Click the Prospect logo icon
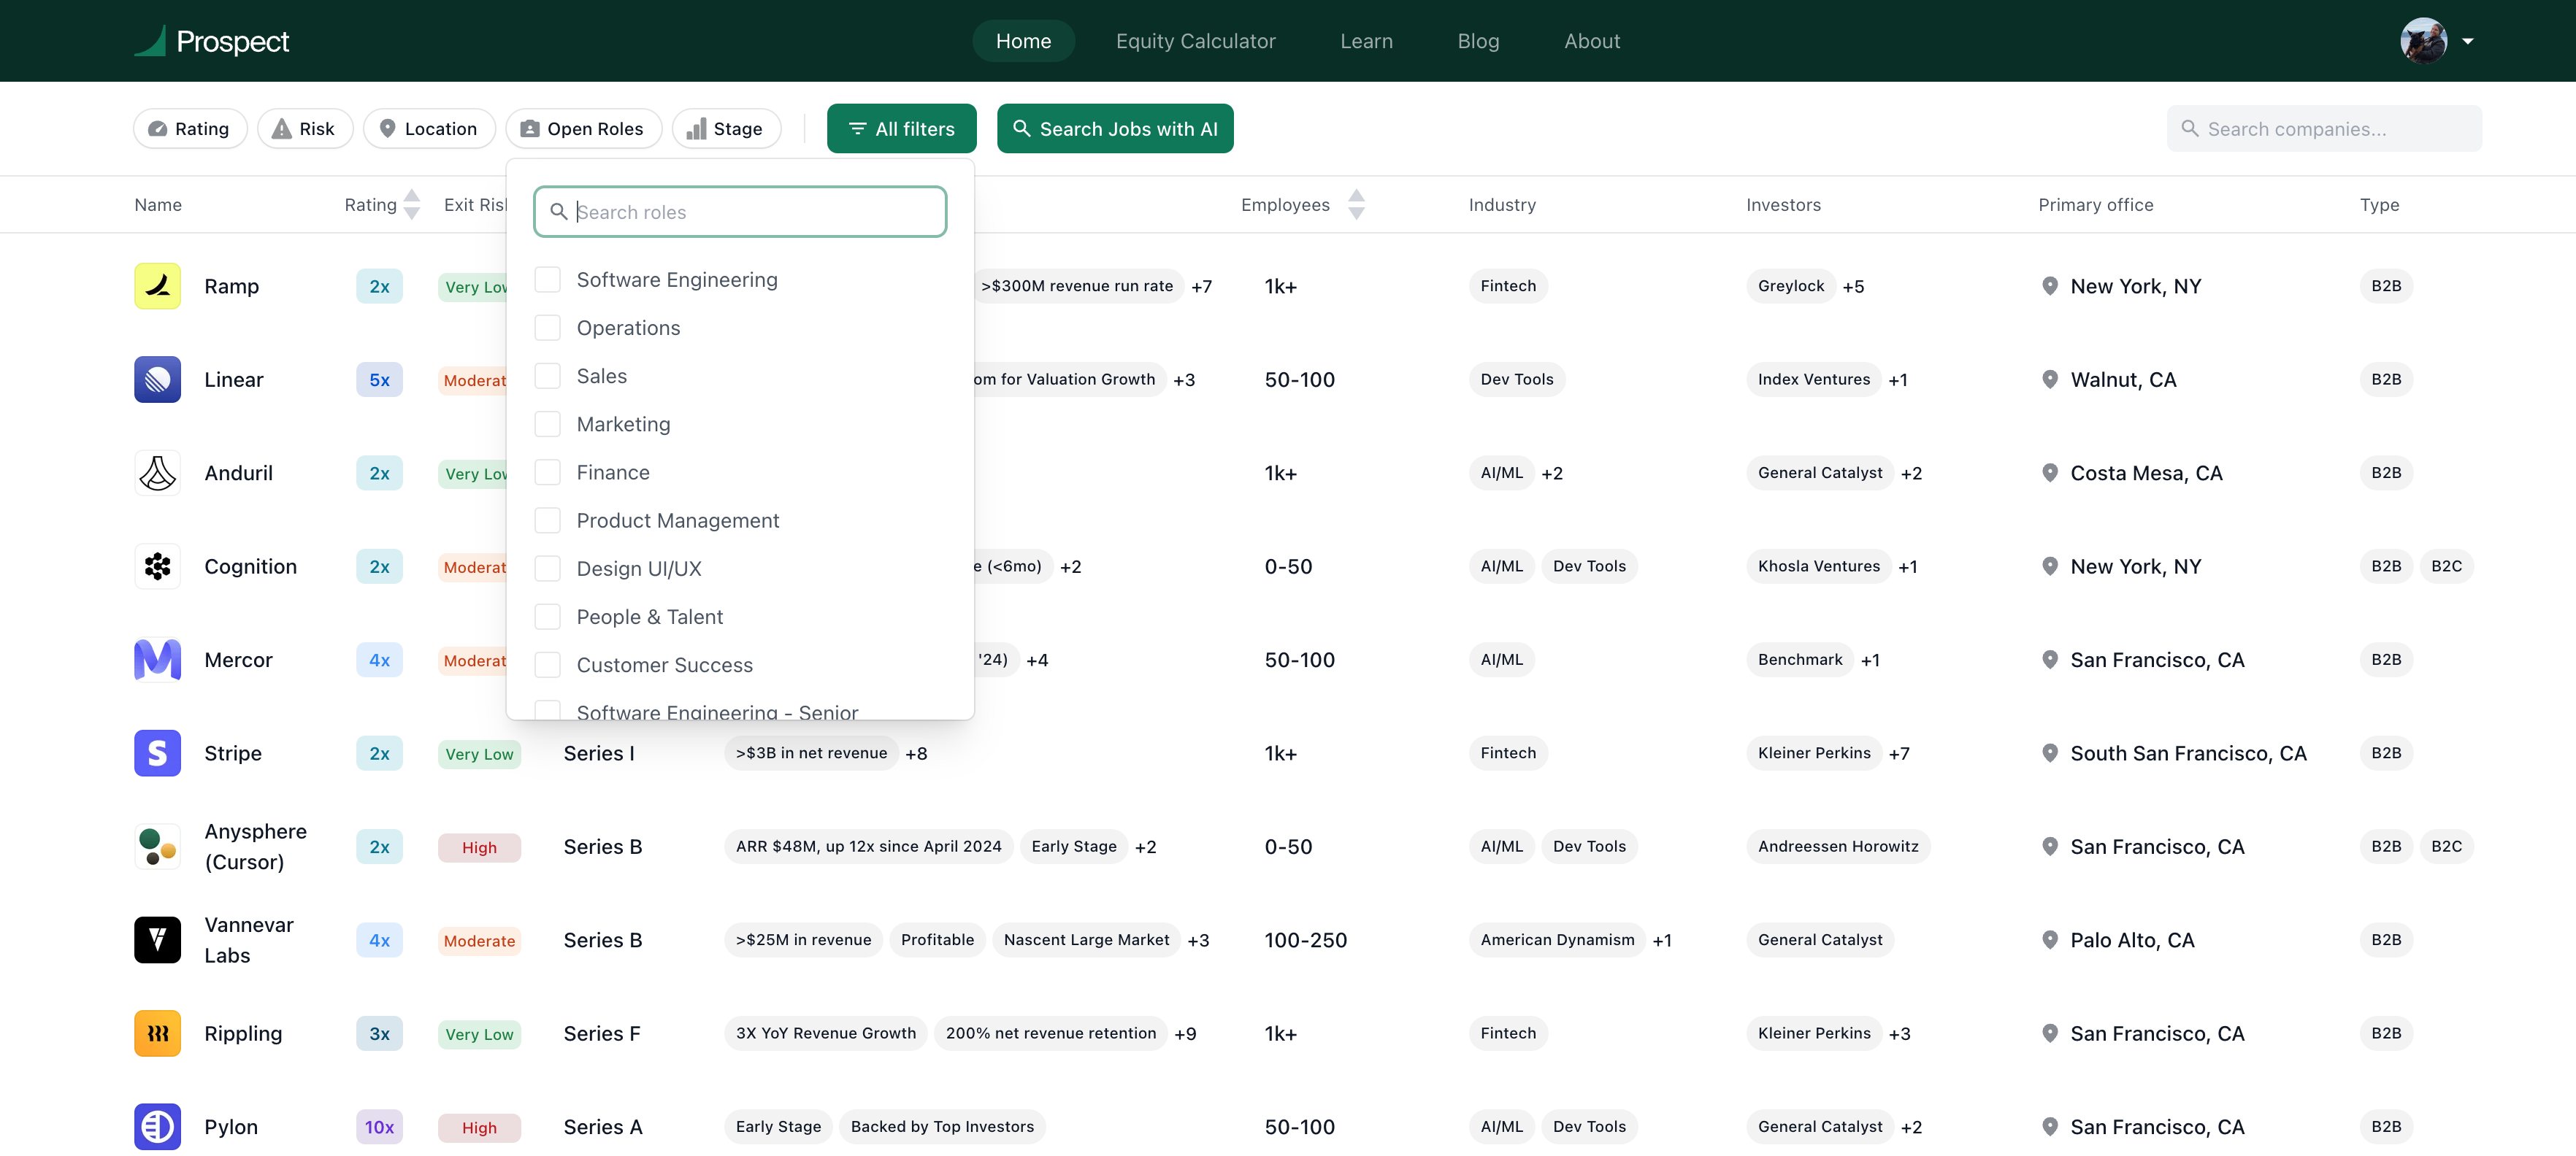 [150, 41]
